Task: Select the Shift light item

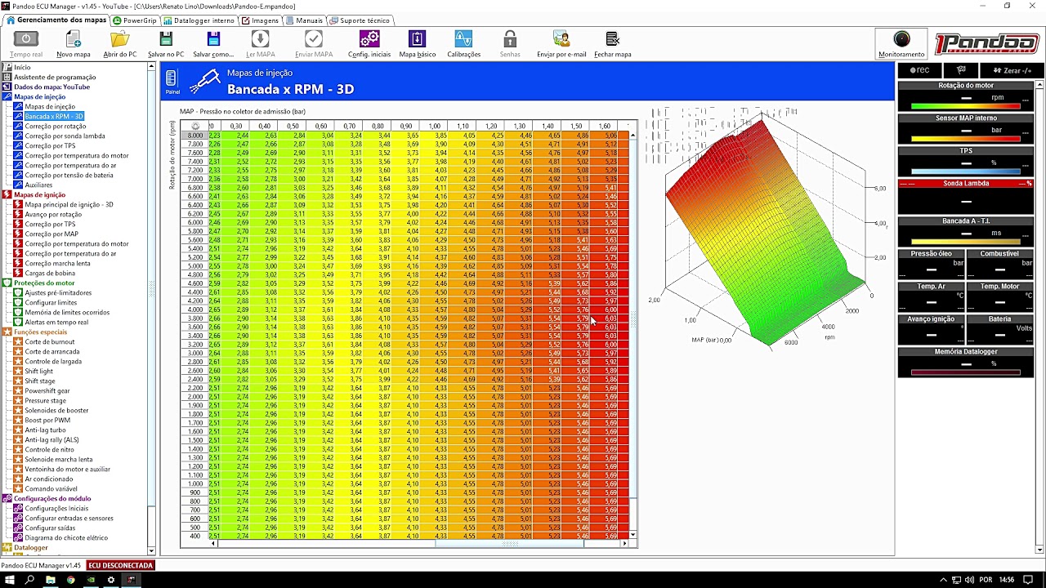Action: (38, 371)
